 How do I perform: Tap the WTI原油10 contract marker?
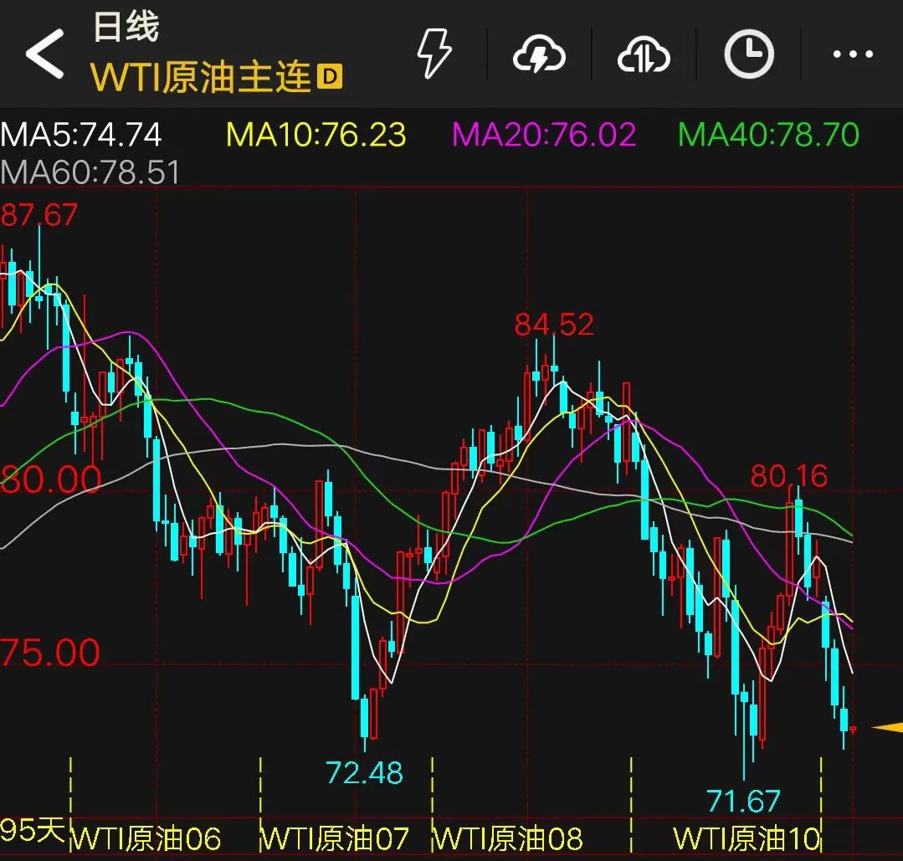click(747, 838)
